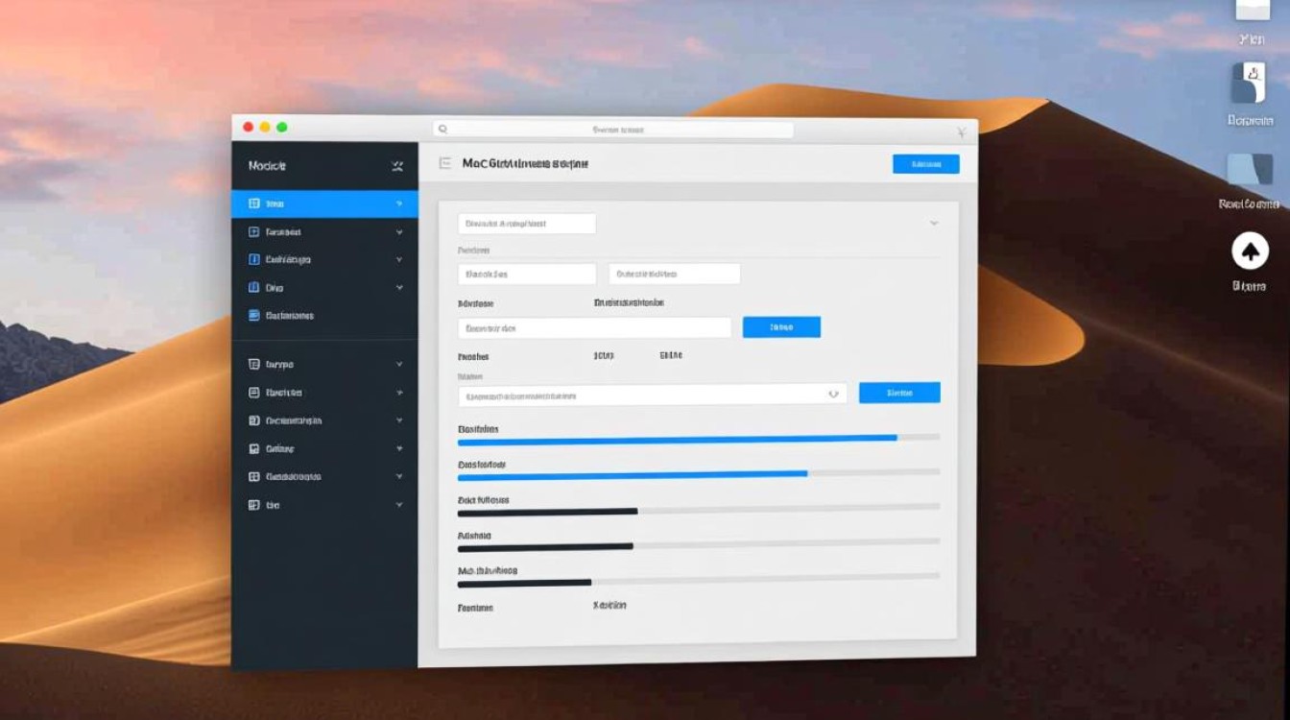Click the collapse icon beside the sidebar title
The height and width of the screenshot is (720, 1290).
[x=397, y=166]
